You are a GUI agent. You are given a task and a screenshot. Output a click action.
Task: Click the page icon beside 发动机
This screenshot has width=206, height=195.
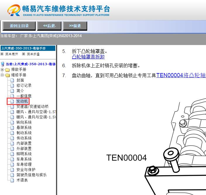12,101
